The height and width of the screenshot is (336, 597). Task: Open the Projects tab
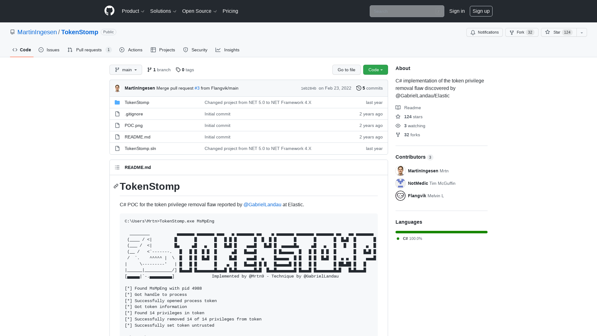163,50
